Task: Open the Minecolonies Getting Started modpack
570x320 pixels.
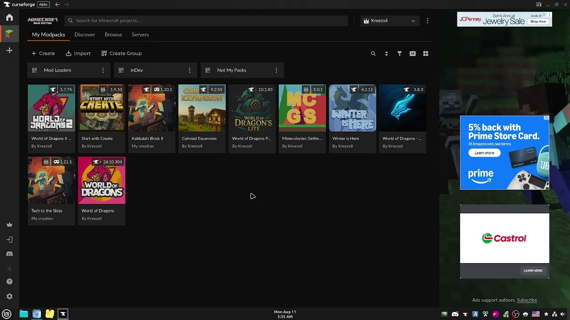Action: [x=302, y=119]
